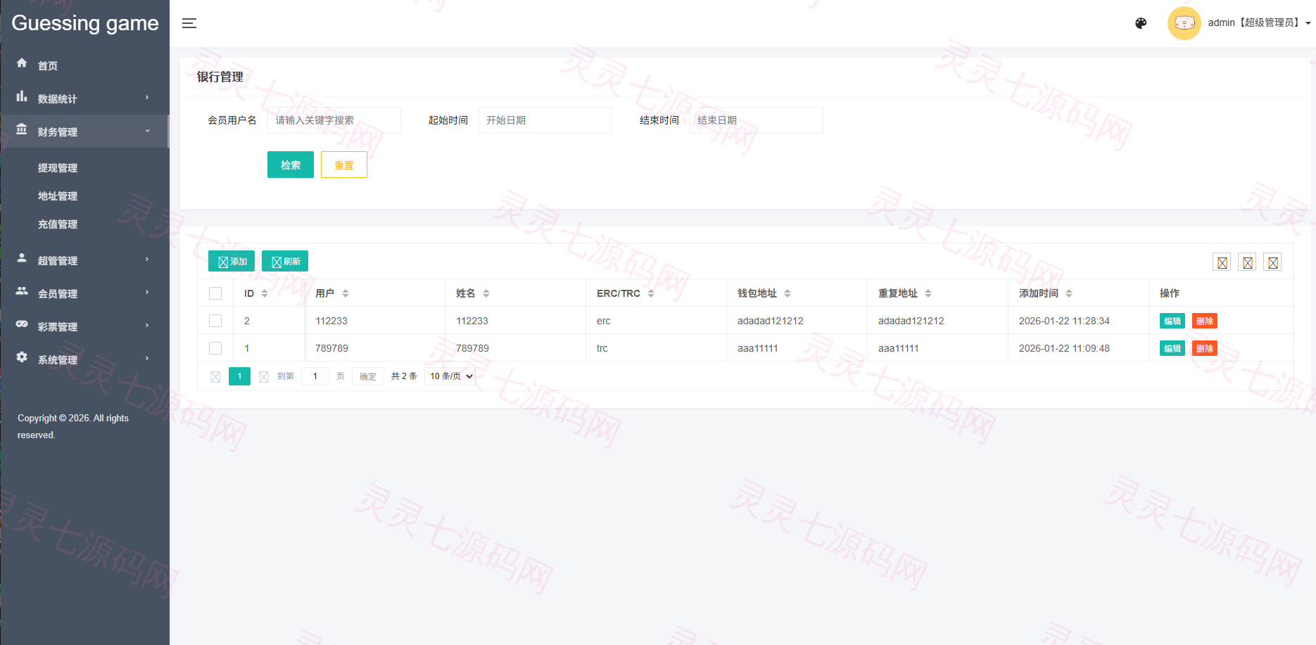Screen dimensions: 1316x645
Task: Click the first table tool icon at top right
Action: click(1222, 262)
